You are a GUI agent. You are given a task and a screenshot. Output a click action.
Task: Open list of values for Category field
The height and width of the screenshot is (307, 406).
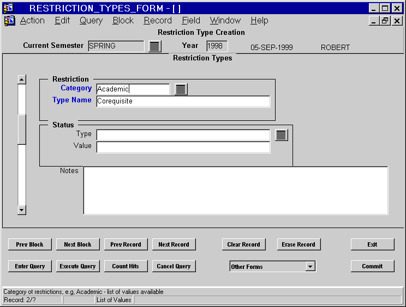pos(181,89)
